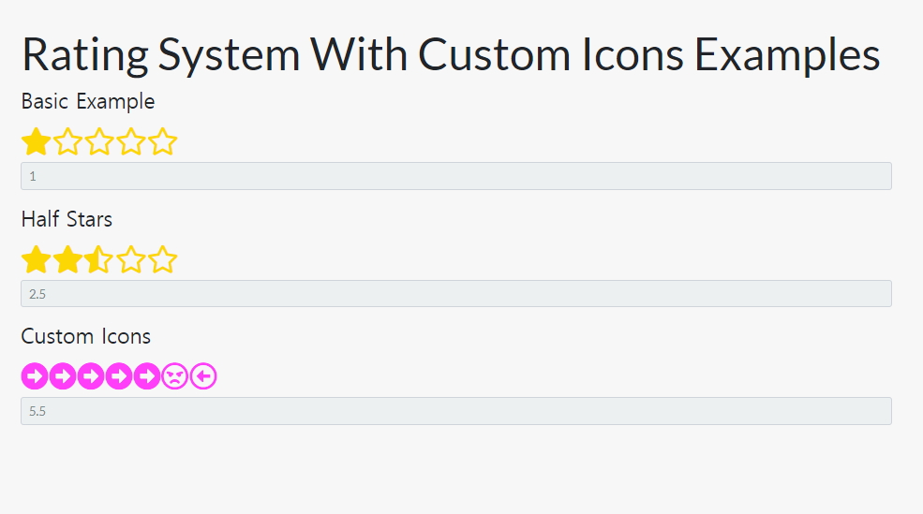Set Basic Example rating to four stars

point(131,141)
